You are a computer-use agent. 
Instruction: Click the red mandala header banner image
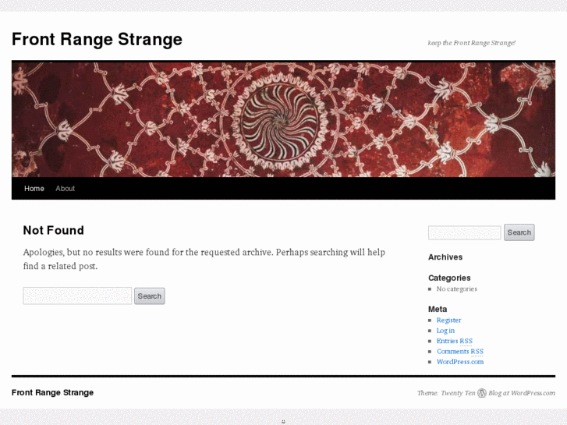[283, 119]
